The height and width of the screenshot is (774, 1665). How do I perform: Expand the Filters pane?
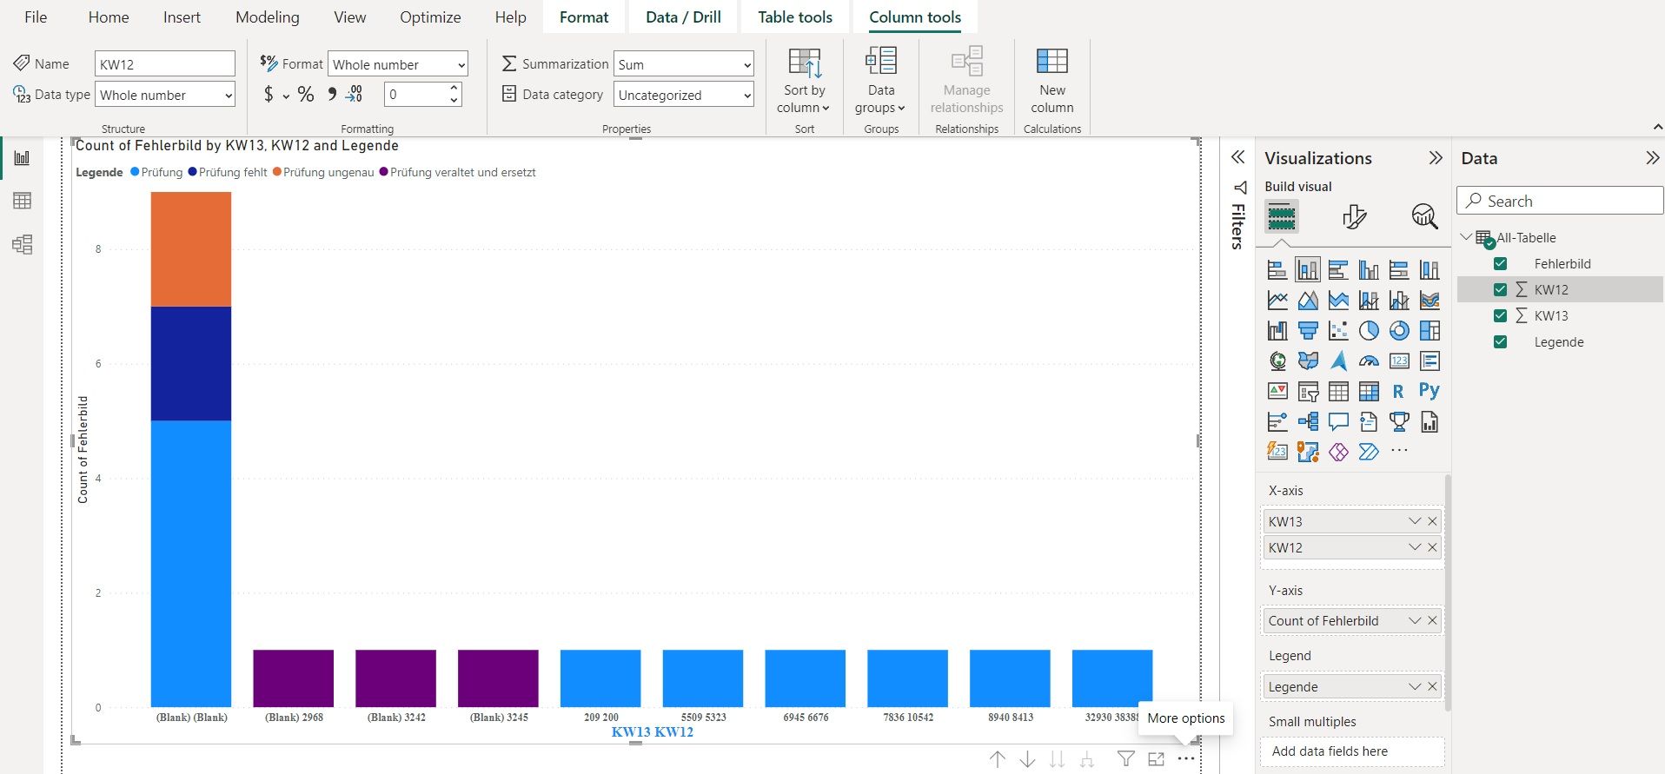(x=1238, y=157)
